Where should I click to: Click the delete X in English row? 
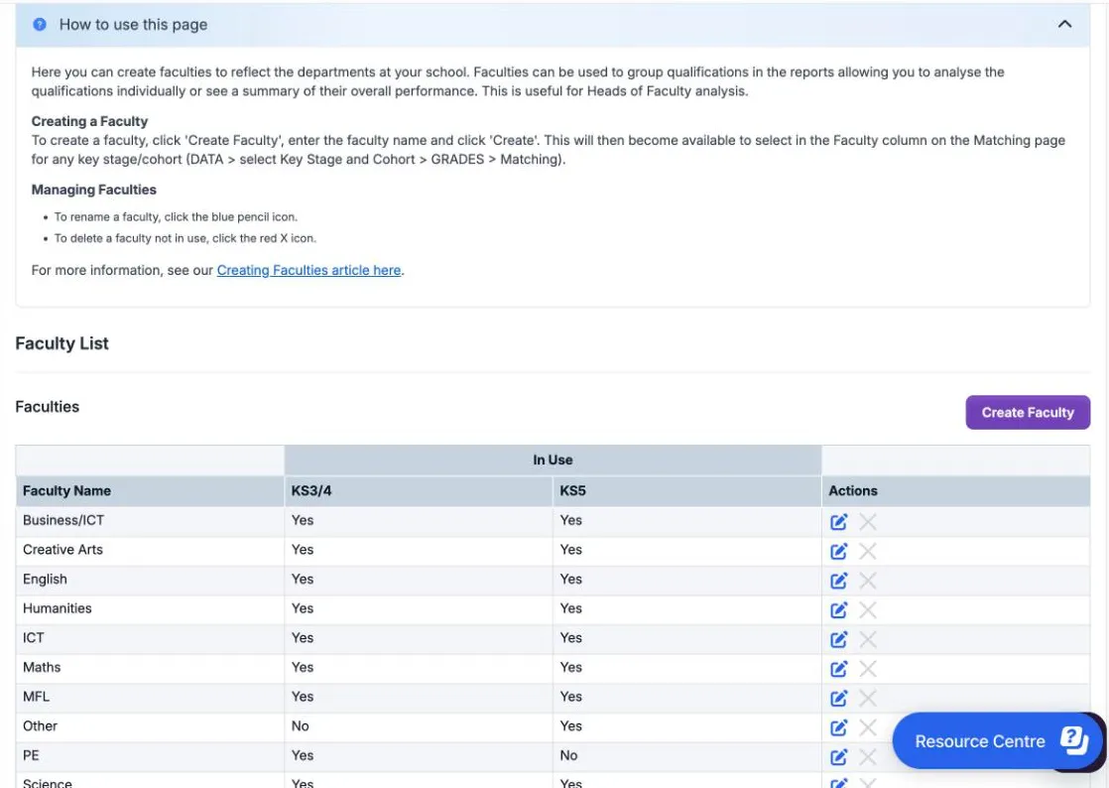click(x=868, y=581)
